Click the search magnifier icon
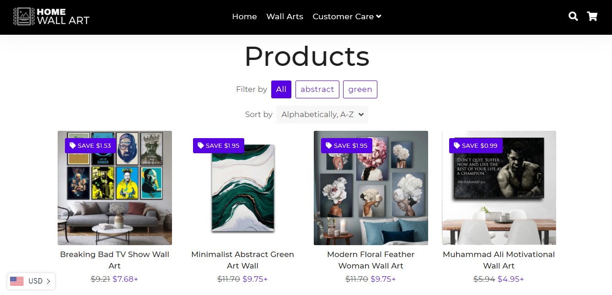 573,16
